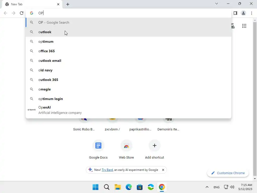Show hidden system tray icons

[x=207, y=187]
